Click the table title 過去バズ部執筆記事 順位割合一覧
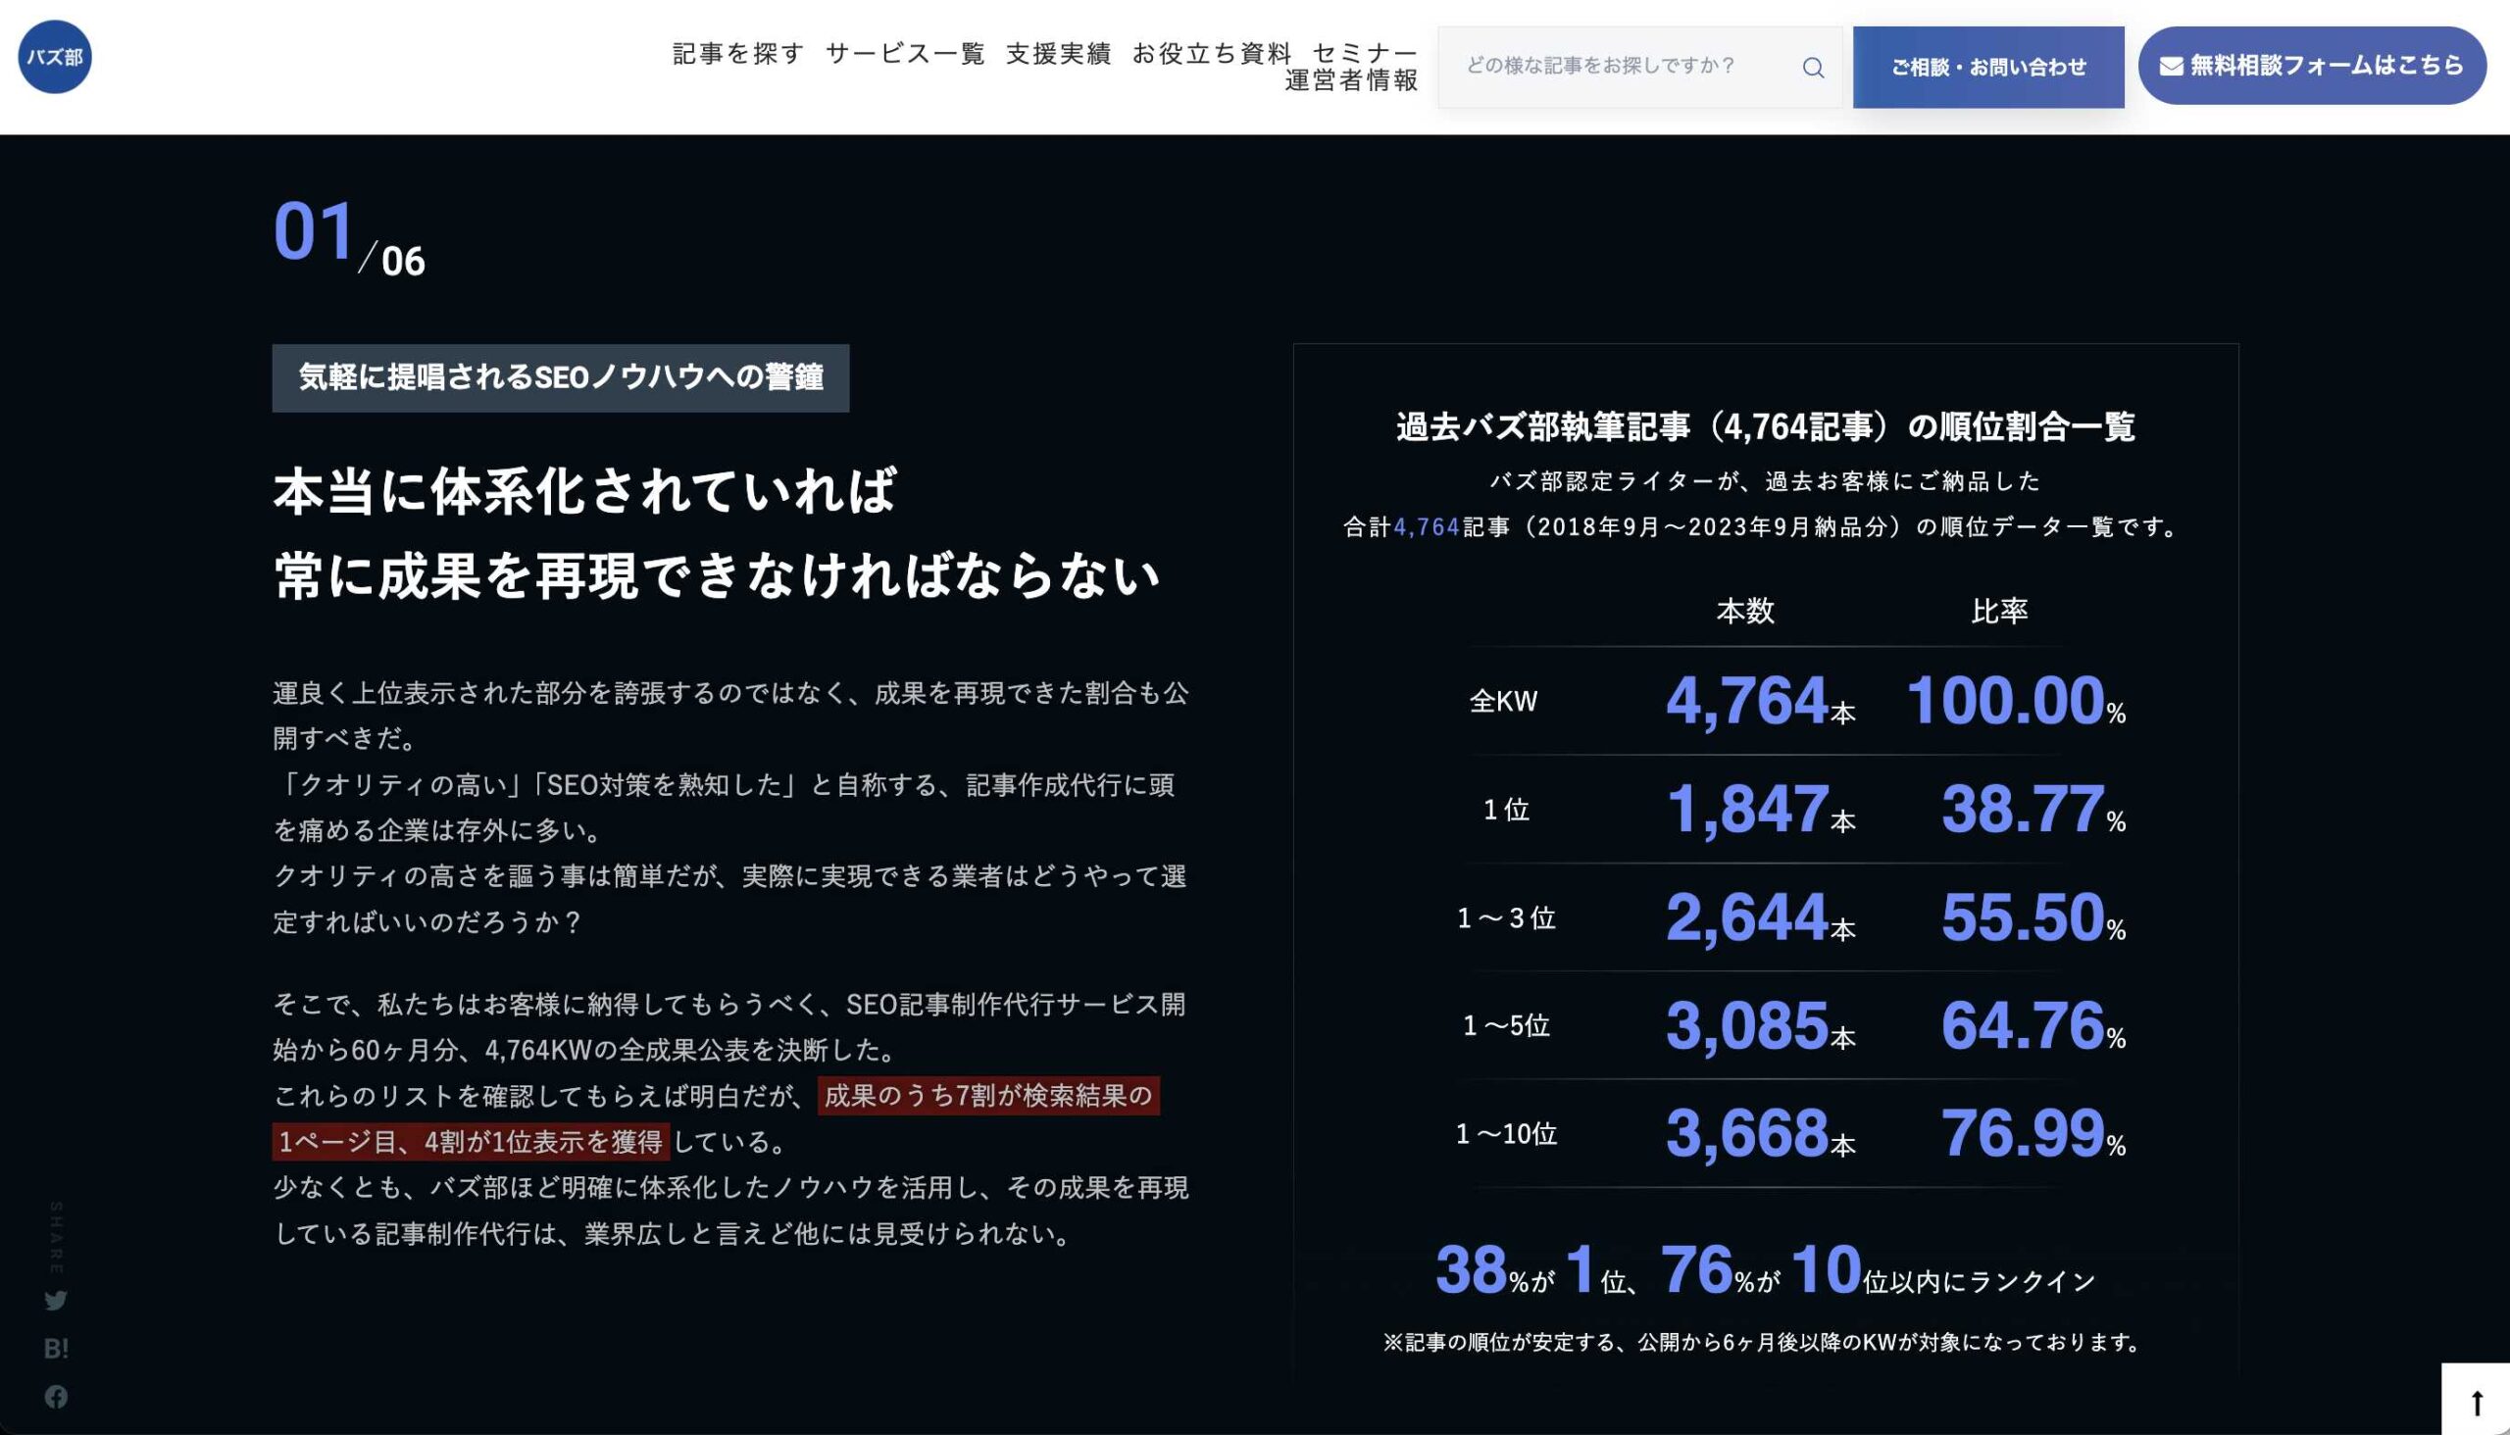The image size is (2510, 1435). tap(1766, 426)
